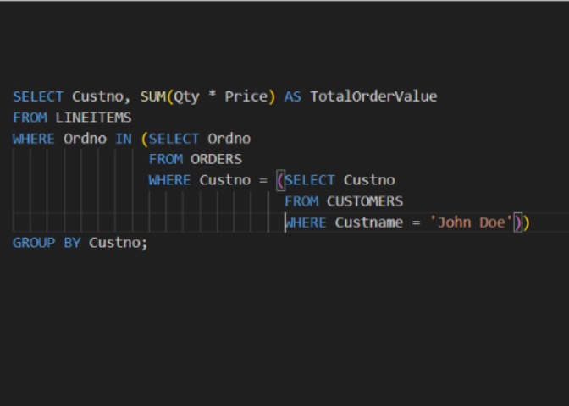Viewport: 569px width, 406px height.
Task: Click the yellow opening parenthesis before SELECT Ordno
Action: pyautogui.click(x=145, y=139)
